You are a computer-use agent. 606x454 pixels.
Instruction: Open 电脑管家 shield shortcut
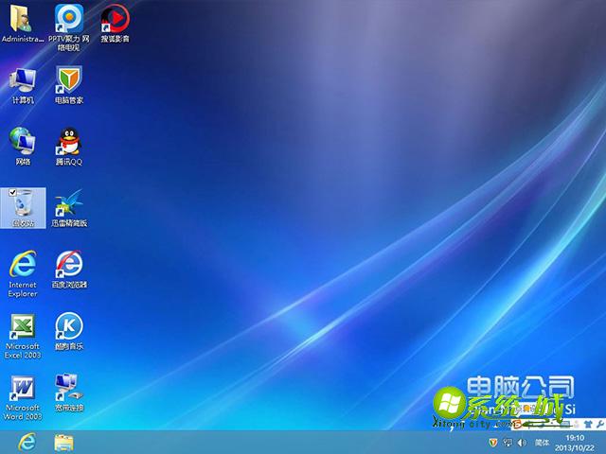[x=69, y=85]
